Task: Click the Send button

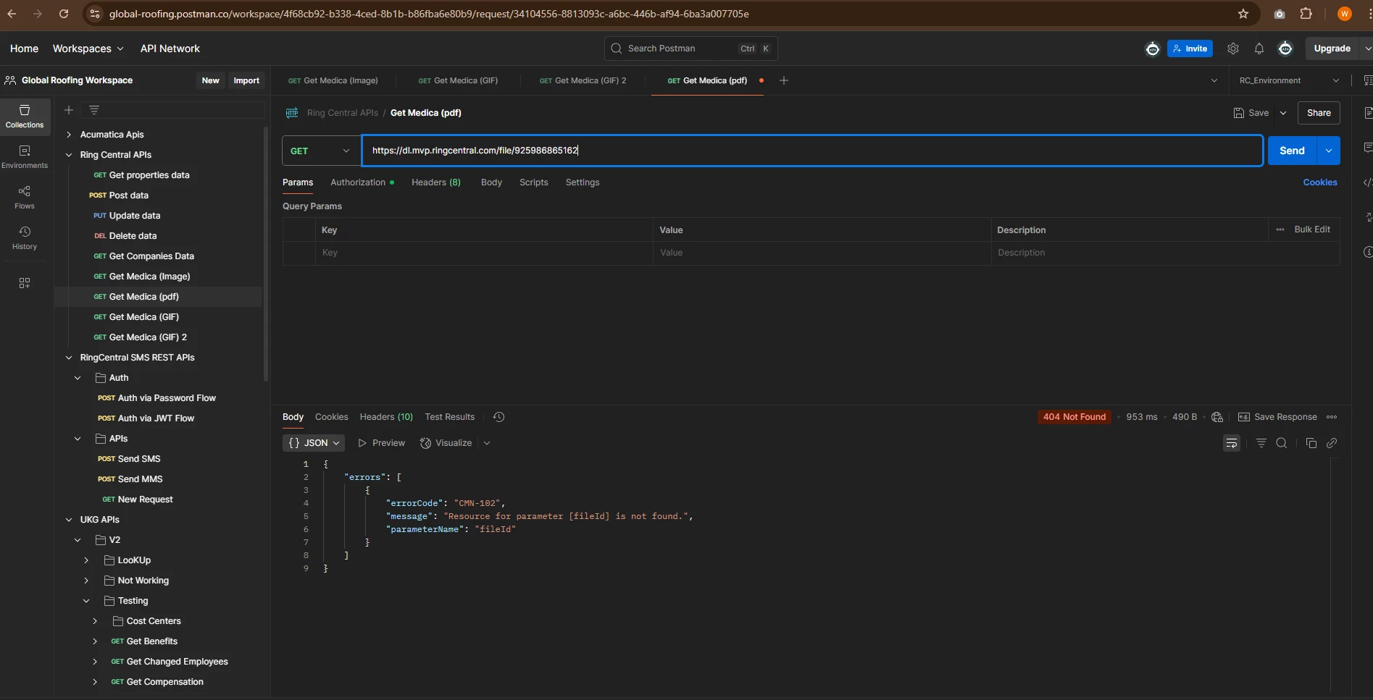Action: point(1292,151)
